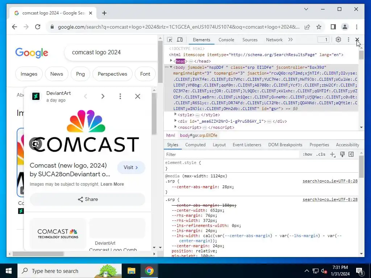Go to next image arrow
Image resolution: width=371 pixels, height=278 pixels.
[x=103, y=96]
